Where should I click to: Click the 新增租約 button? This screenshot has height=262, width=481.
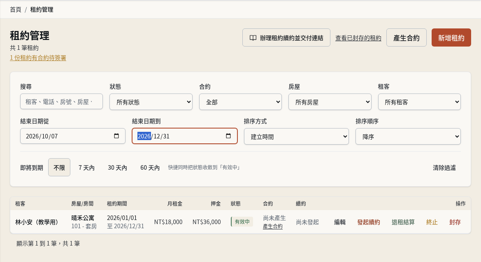451,38
